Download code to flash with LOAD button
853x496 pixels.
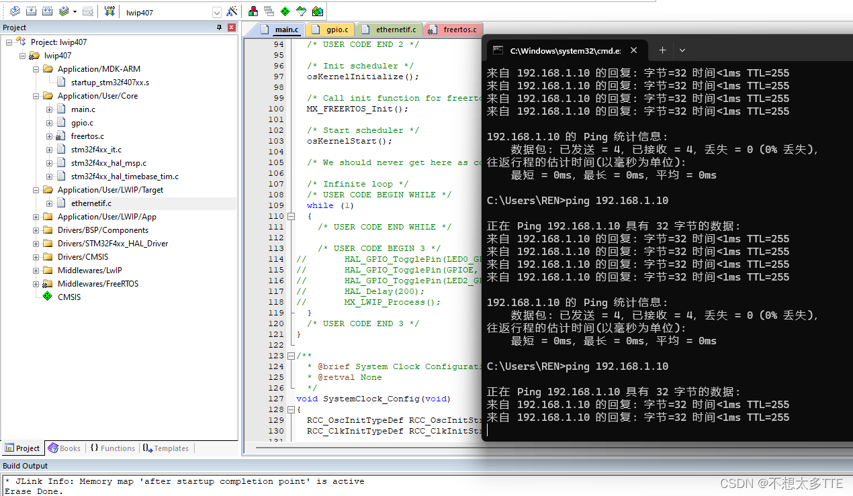pos(110,9)
